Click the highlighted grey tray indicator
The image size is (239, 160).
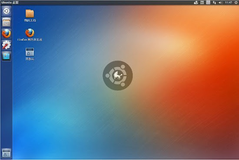point(208,3)
